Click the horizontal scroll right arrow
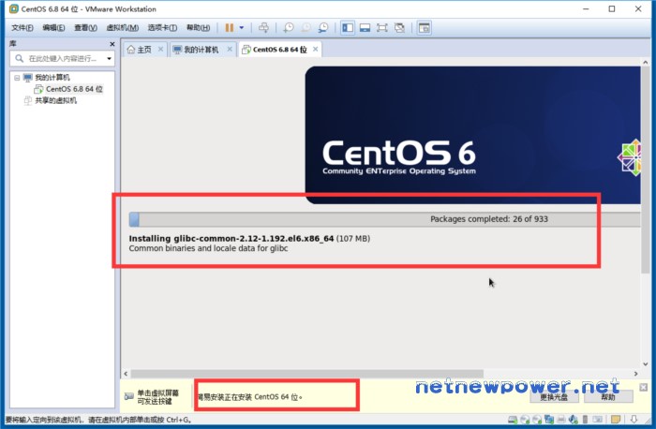This screenshot has height=429, width=656. pos(636,374)
